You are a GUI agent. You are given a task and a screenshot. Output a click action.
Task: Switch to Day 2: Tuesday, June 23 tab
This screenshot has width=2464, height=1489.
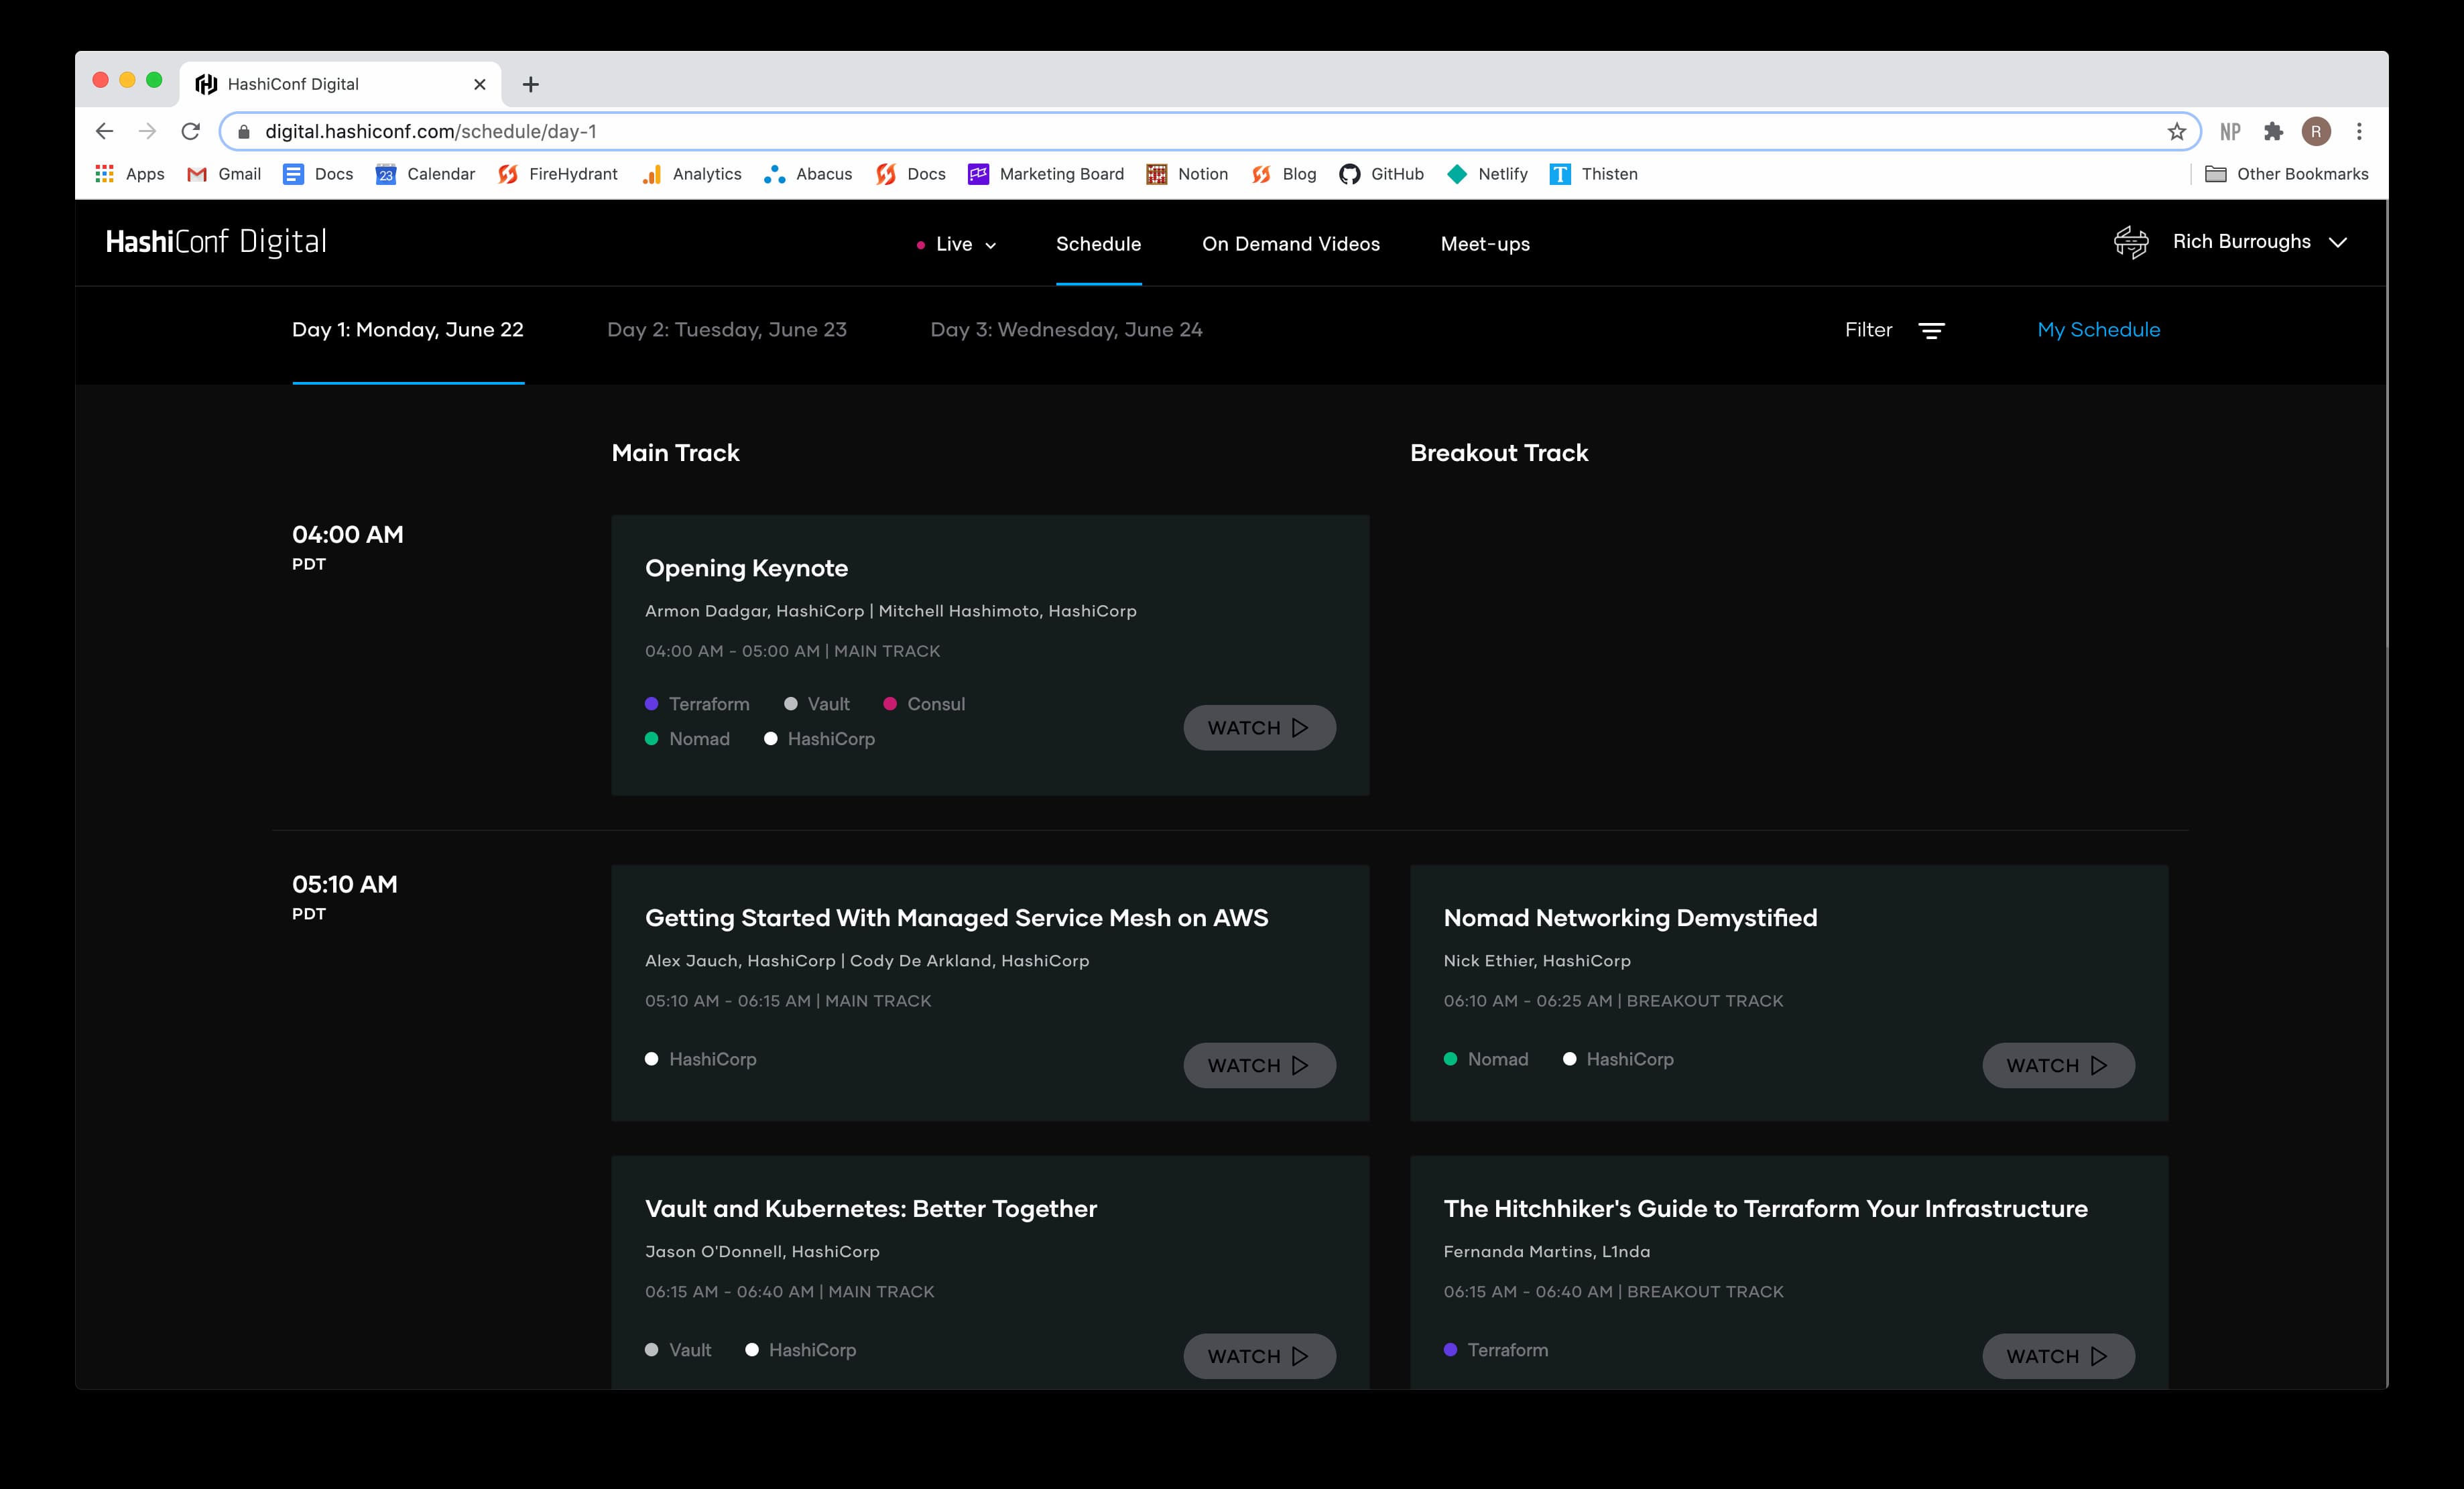click(727, 329)
